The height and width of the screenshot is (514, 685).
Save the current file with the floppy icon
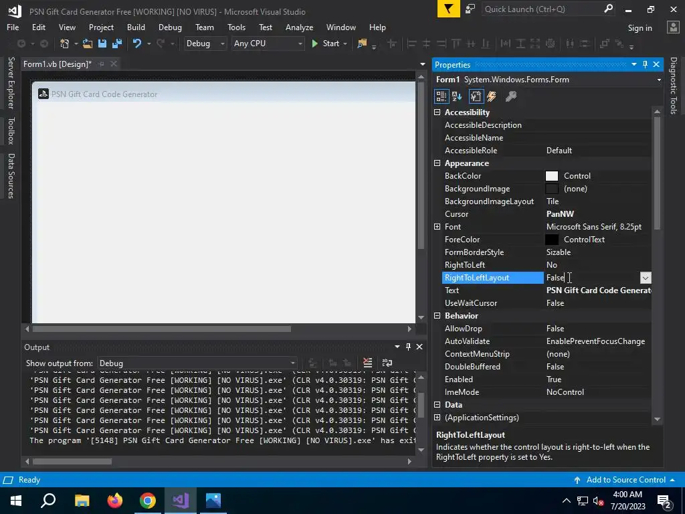102,44
